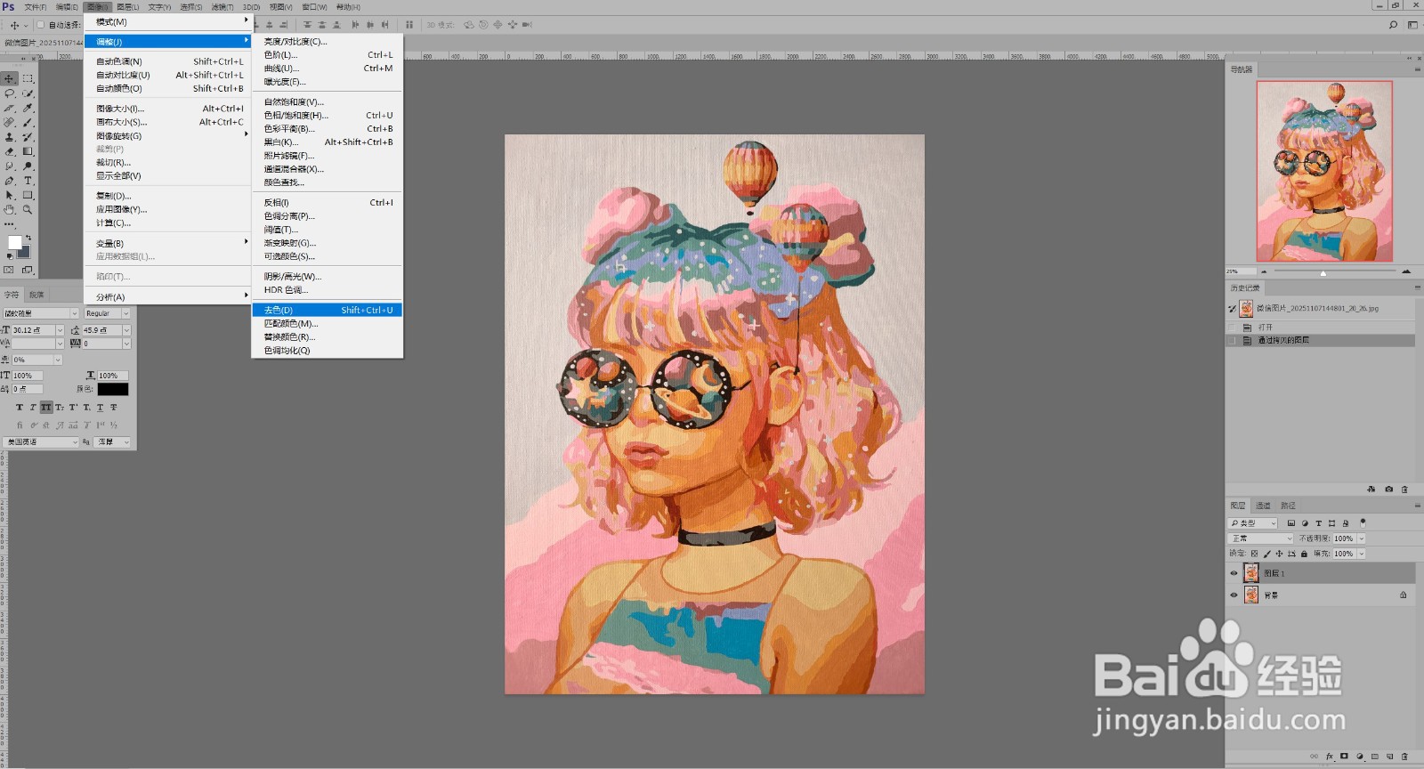Toggle Faux Italic in the Character panel
Viewport: 1424px width, 769px height.
pos(33,407)
